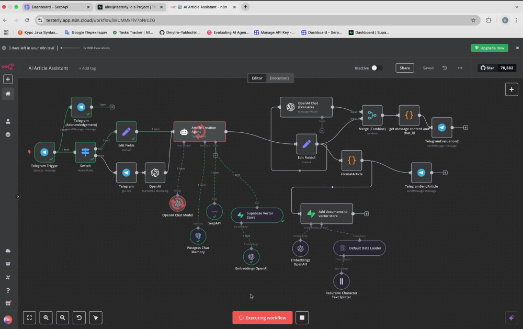Open the Article Creation Agent node
The height and width of the screenshot is (329, 523).
200,132
